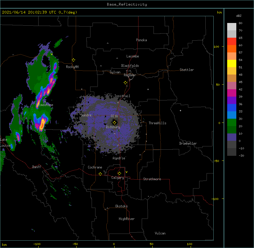Click the asterisk marker east of RedDeer
This screenshot has height=248, width=254.
(148, 89)
